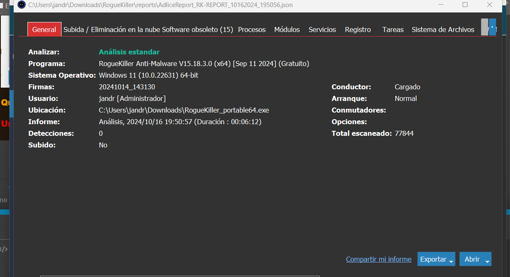Switch to the Procesos tab
The image size is (510, 277).
(252, 30)
